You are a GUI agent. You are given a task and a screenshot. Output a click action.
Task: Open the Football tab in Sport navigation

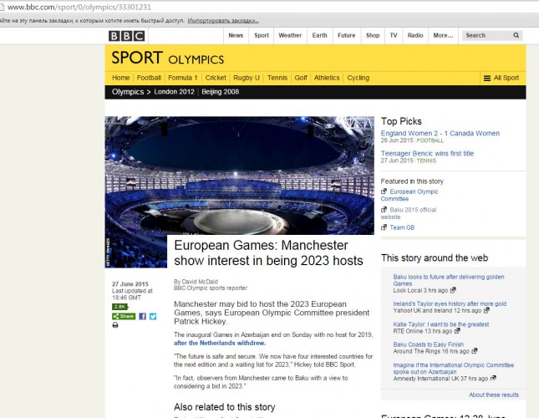coord(149,78)
